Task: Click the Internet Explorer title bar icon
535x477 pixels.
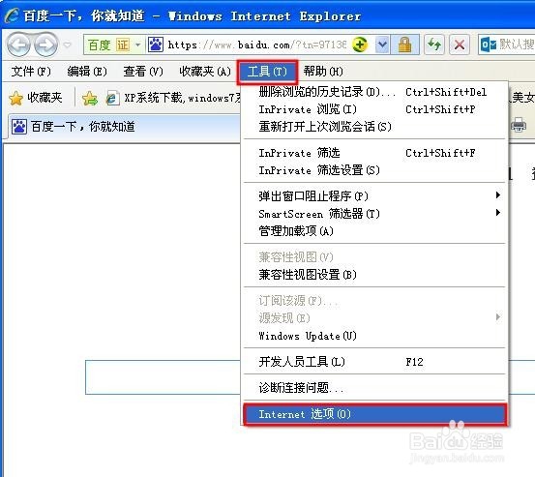Action: pyautogui.click(x=13, y=15)
